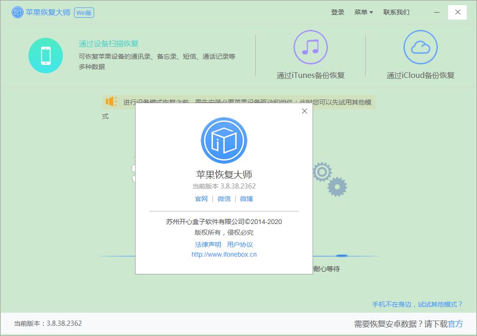Viewport: 477px width, 336px height.
Task: Click 手机不在身边，试试其他模式？ link
Action: [417, 304]
